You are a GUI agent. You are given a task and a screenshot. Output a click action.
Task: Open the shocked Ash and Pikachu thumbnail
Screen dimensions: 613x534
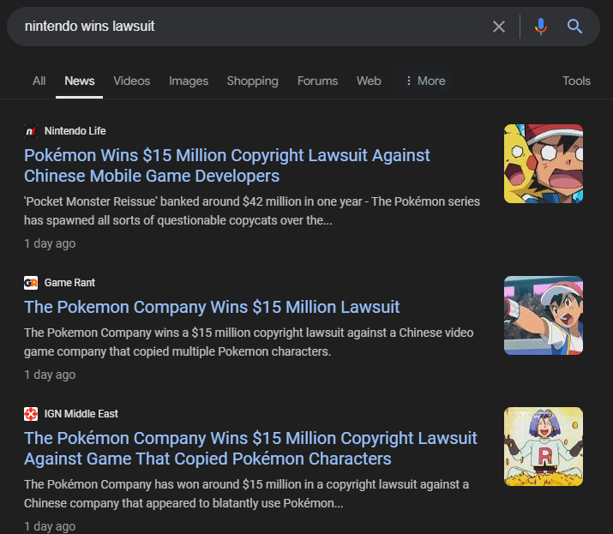(x=544, y=164)
